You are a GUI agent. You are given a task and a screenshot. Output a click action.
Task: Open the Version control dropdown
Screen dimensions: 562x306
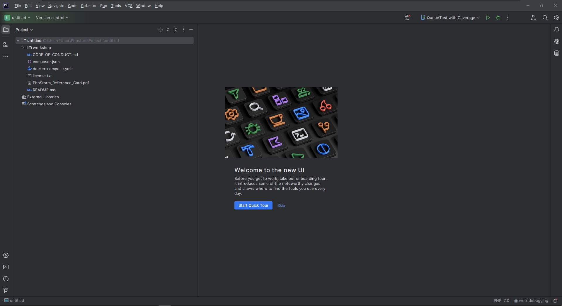(x=52, y=18)
